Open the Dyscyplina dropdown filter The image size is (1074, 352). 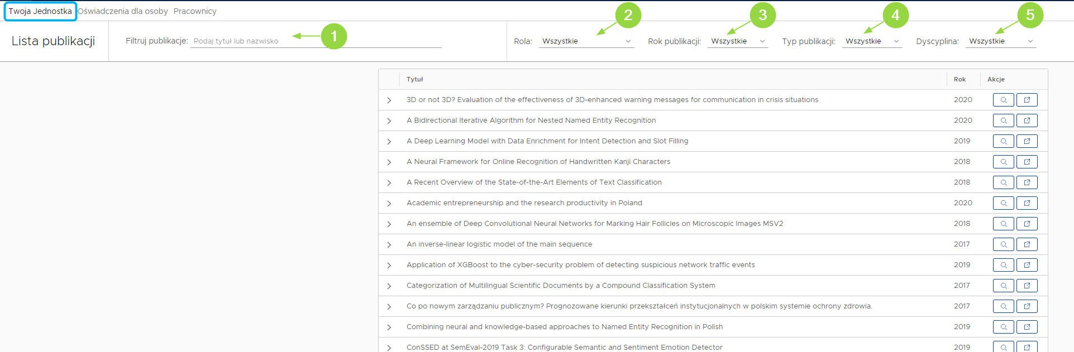(1001, 41)
